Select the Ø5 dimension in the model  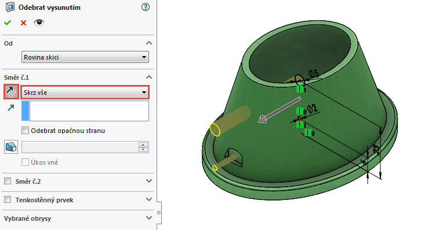pos(314,74)
